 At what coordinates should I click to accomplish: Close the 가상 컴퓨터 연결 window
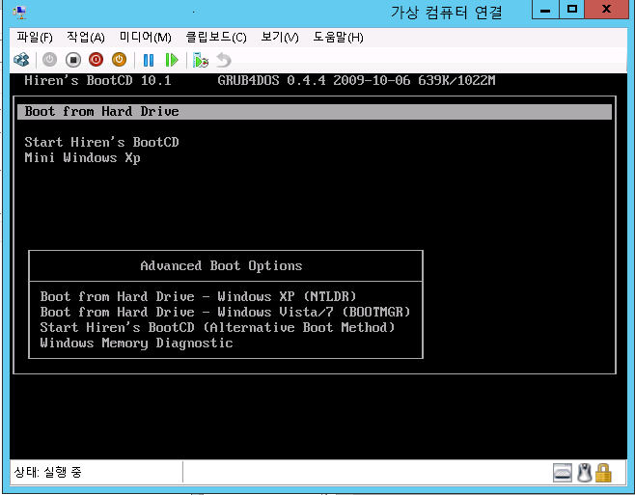click(x=606, y=10)
